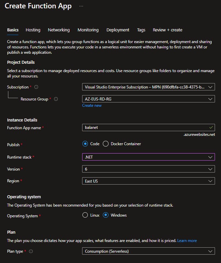Screen dimensions: 221x263
Task: Open the Version dropdown showing 6
Action: 149,169
